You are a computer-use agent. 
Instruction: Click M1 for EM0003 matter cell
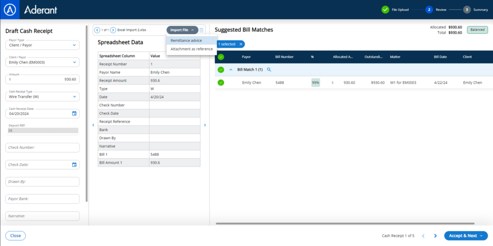[x=403, y=83]
